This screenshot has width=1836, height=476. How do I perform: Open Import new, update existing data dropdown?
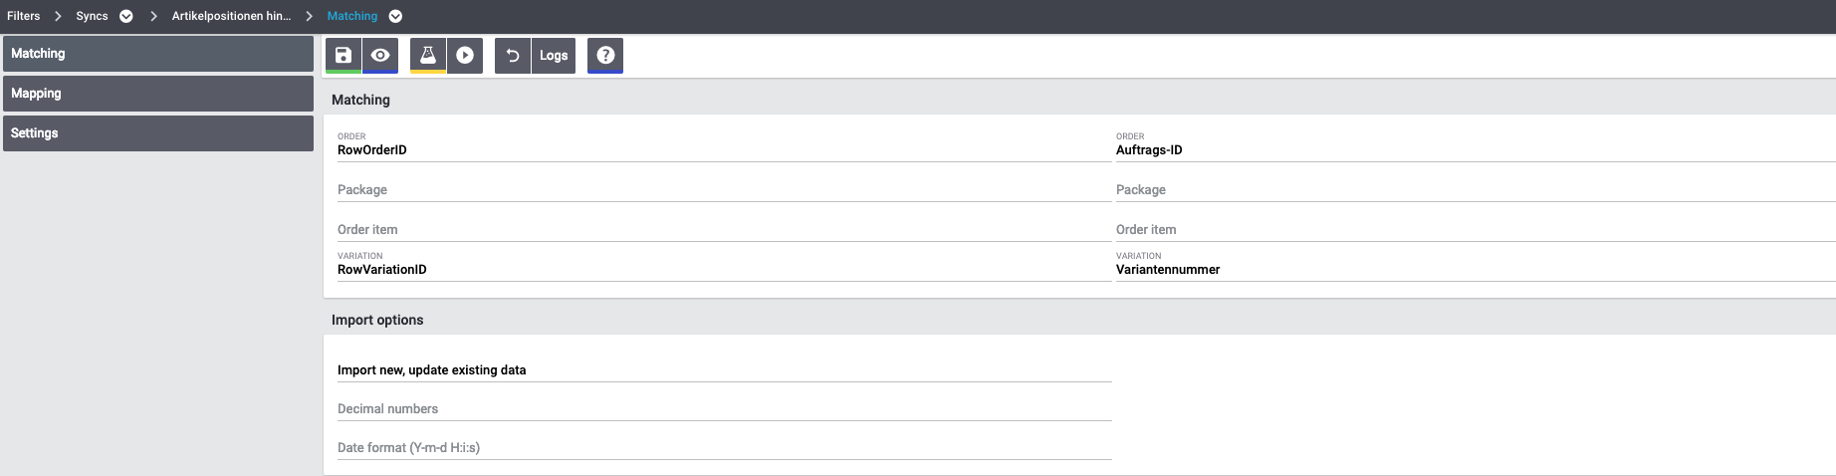[x=723, y=369]
